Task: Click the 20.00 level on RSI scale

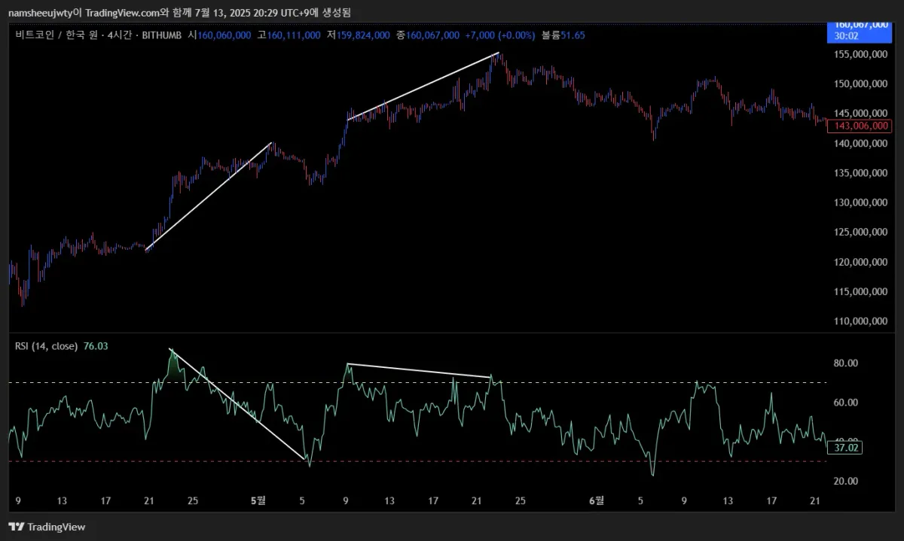Action: pos(845,481)
